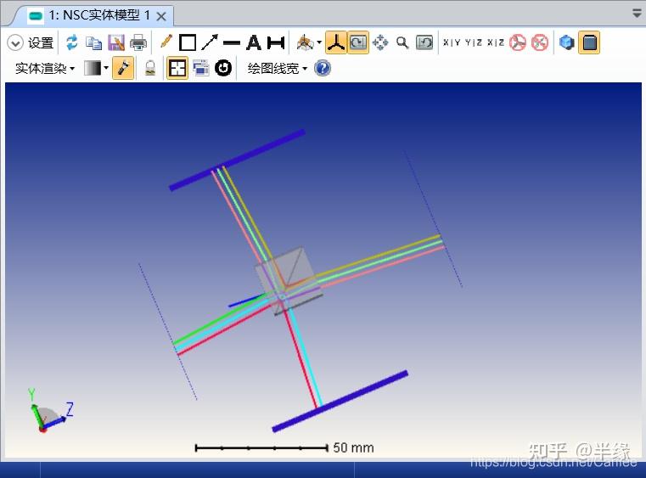Click the copy to clipboard icon
The height and width of the screenshot is (478, 646).
click(x=94, y=42)
